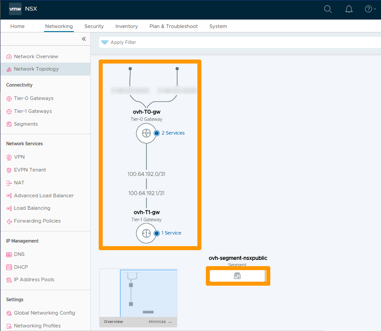Click the search magnifier icon
Screen dimensions: 381x331
click(328, 9)
